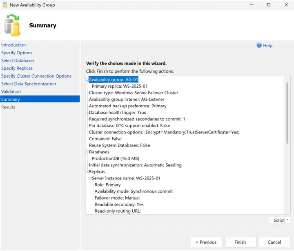The height and width of the screenshot is (251, 294).
Task: Collapse the Replicas tree node
Action: pos(87,171)
